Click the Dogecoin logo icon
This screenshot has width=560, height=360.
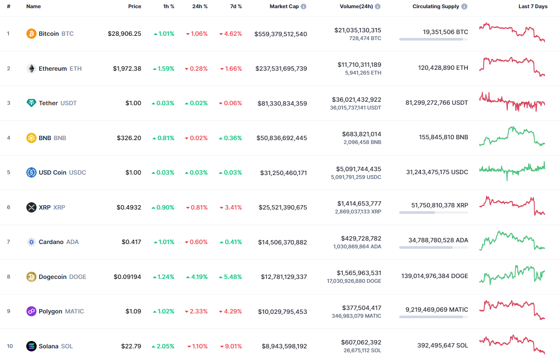pyautogui.click(x=31, y=276)
